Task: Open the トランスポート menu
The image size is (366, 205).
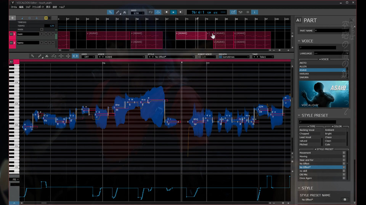Action: [38, 7]
